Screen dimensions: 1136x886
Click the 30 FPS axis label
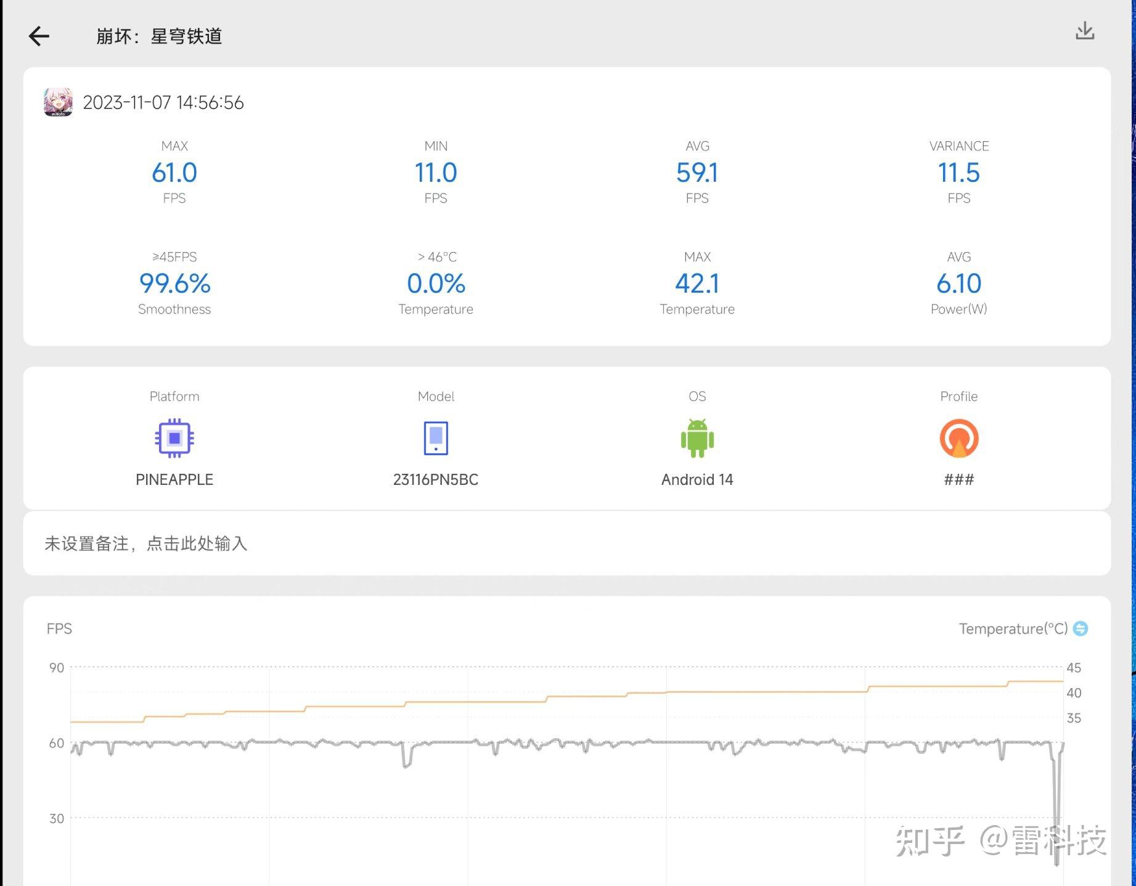57,818
